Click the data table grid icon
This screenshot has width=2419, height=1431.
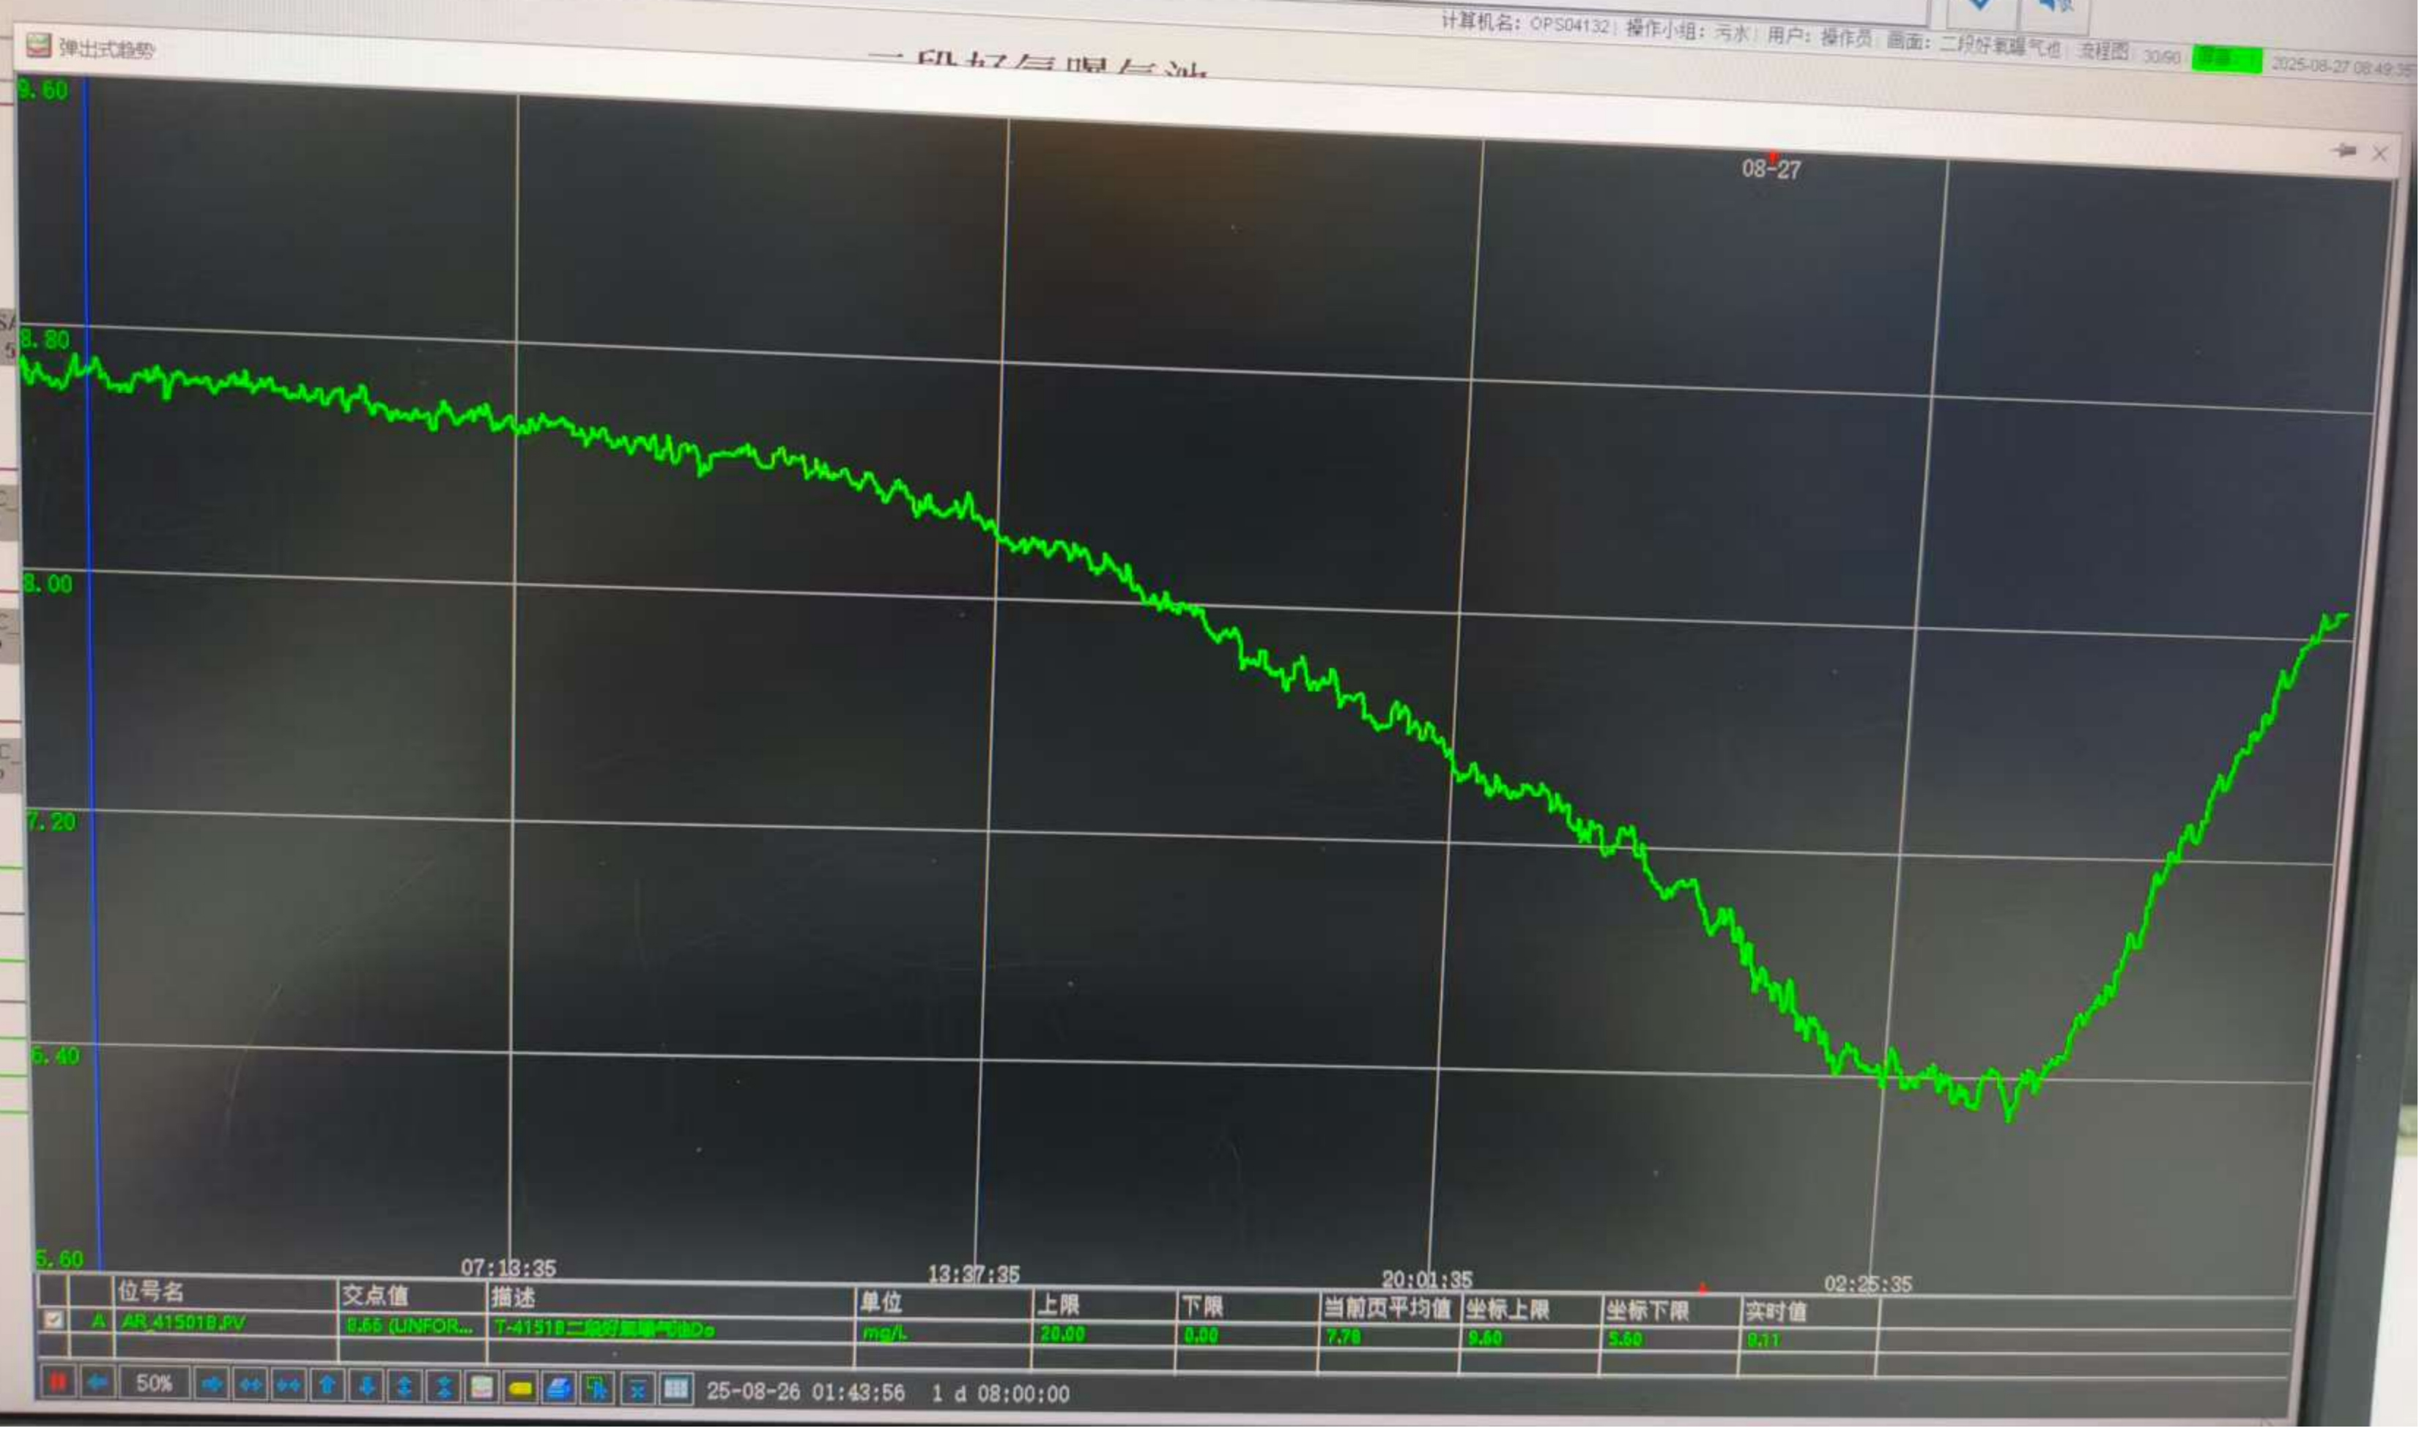(676, 1391)
